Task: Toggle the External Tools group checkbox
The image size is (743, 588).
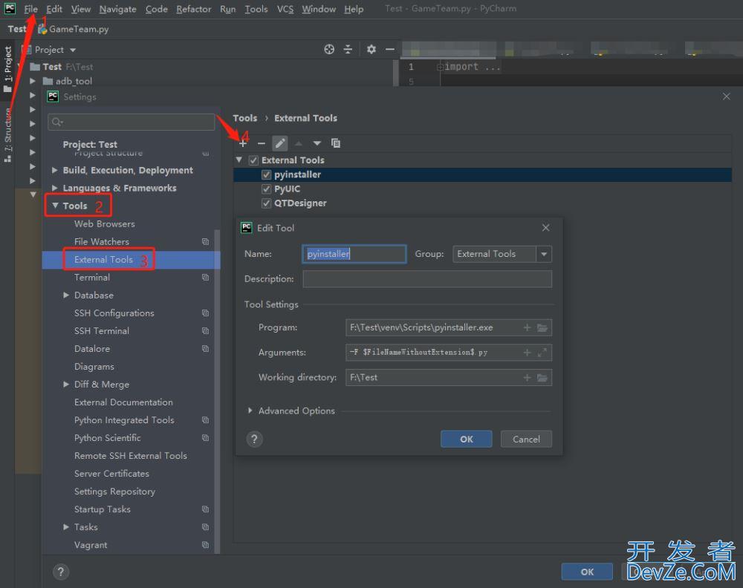Action: 253,160
